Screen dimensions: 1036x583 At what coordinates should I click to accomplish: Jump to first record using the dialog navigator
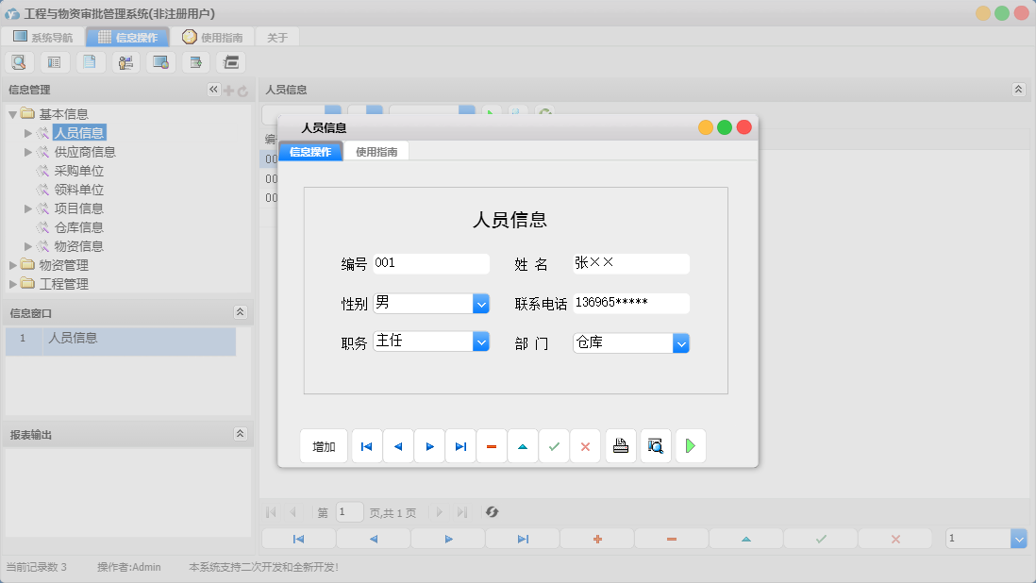click(366, 445)
